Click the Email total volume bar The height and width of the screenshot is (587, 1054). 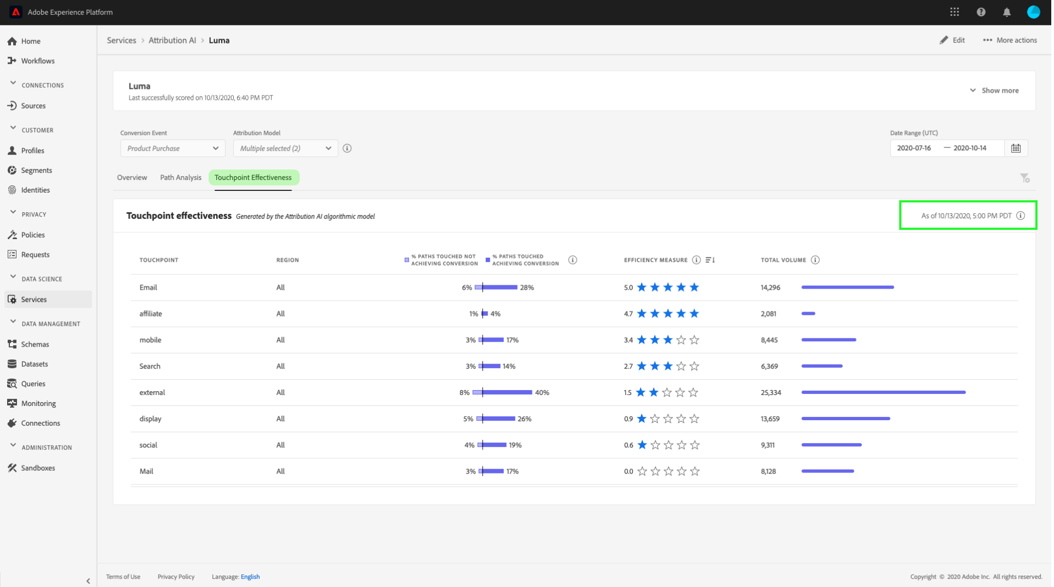click(848, 287)
